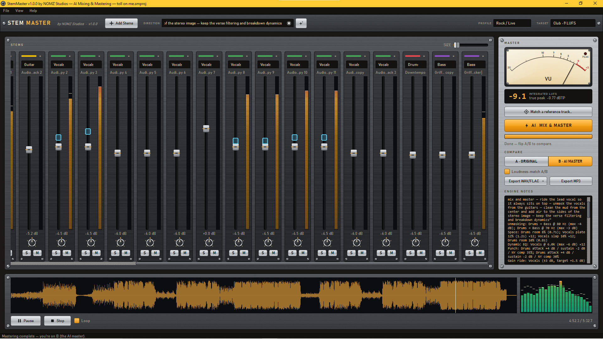Start AI Mix & Master
This screenshot has width=603, height=339.
(x=548, y=125)
